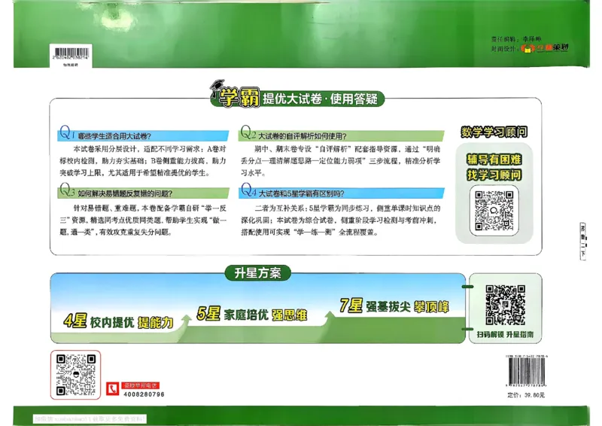
Task: Open QR code above 扫码解锁 升星指南
Action: click(505, 305)
